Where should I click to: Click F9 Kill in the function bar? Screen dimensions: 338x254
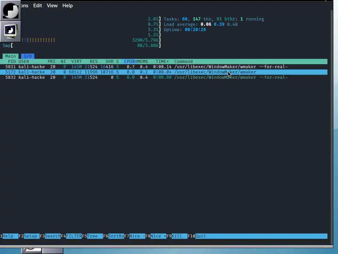(x=177, y=236)
